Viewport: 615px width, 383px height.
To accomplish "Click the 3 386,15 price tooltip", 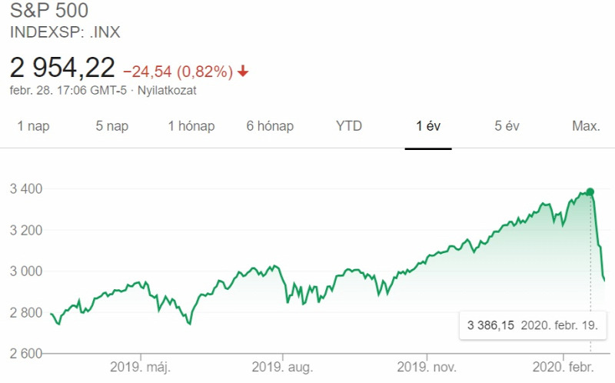I will [x=533, y=325].
